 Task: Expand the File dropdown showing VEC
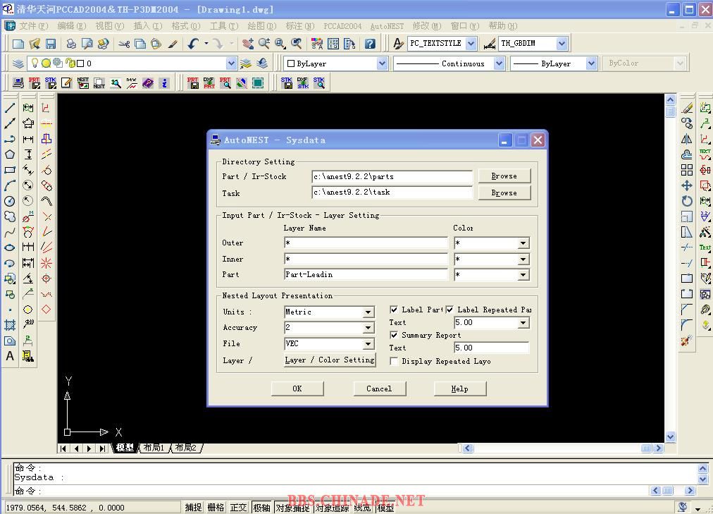click(368, 344)
